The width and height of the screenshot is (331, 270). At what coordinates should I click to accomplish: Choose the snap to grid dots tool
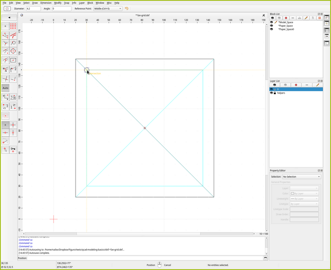click(x=13, y=26)
